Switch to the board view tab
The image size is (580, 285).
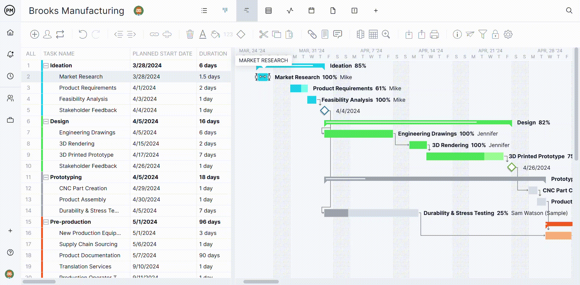coord(225,11)
